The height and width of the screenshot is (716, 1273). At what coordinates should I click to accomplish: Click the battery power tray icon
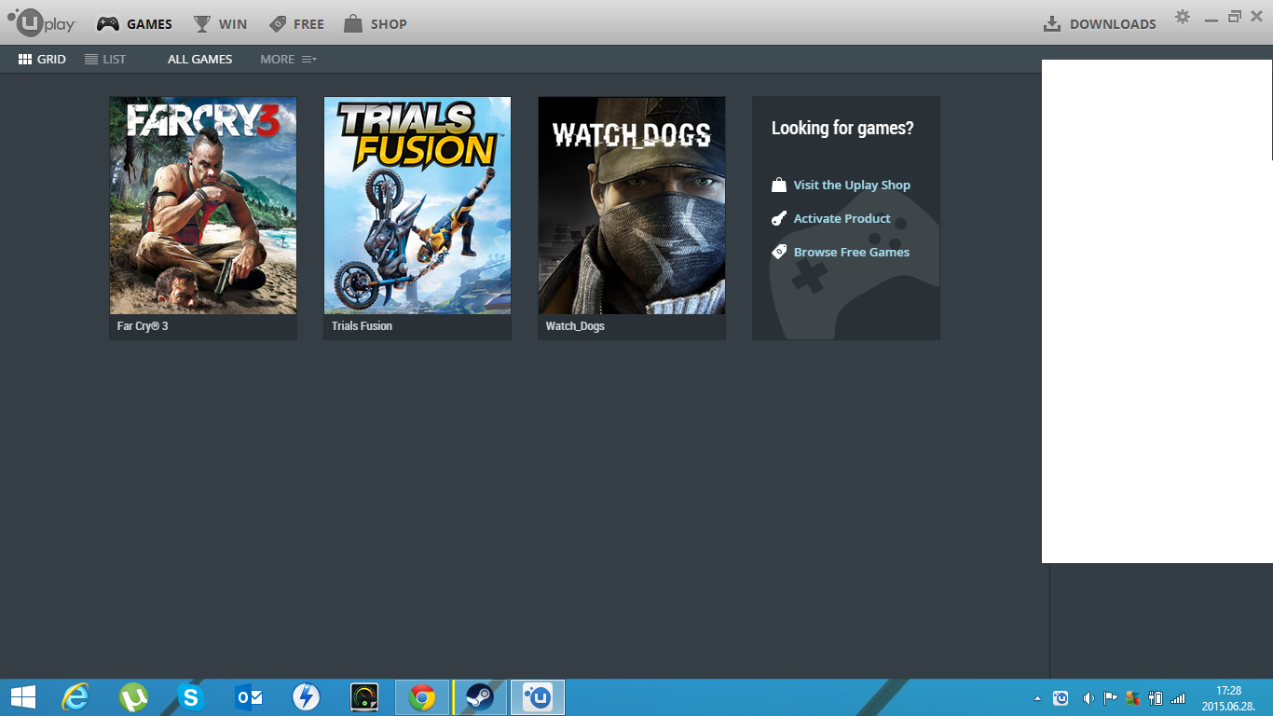tap(1157, 697)
